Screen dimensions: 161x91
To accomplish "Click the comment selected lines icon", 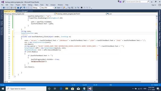I will (x=75, y=8).
